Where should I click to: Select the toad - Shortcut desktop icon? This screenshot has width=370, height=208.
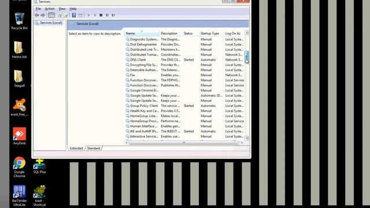pyautogui.click(x=39, y=196)
